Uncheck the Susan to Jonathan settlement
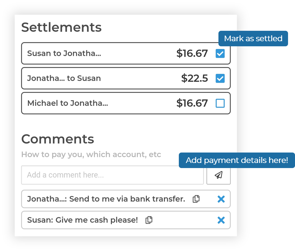This screenshot has width=295, height=251. click(220, 54)
